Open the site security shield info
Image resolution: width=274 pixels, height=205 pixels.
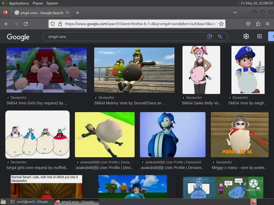53,24
